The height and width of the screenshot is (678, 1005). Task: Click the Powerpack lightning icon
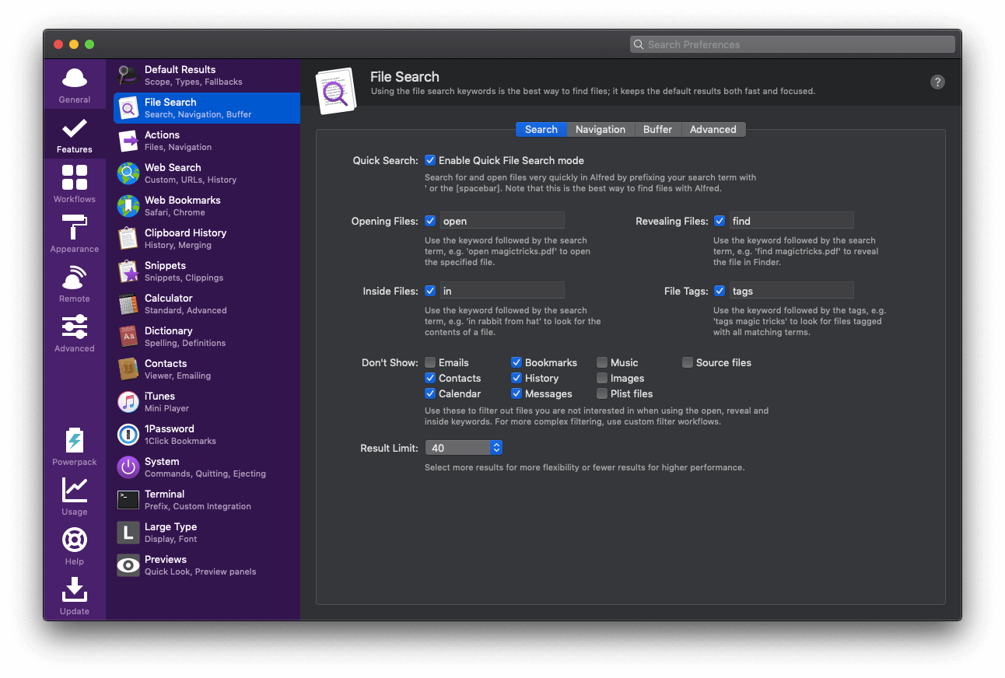tap(74, 441)
